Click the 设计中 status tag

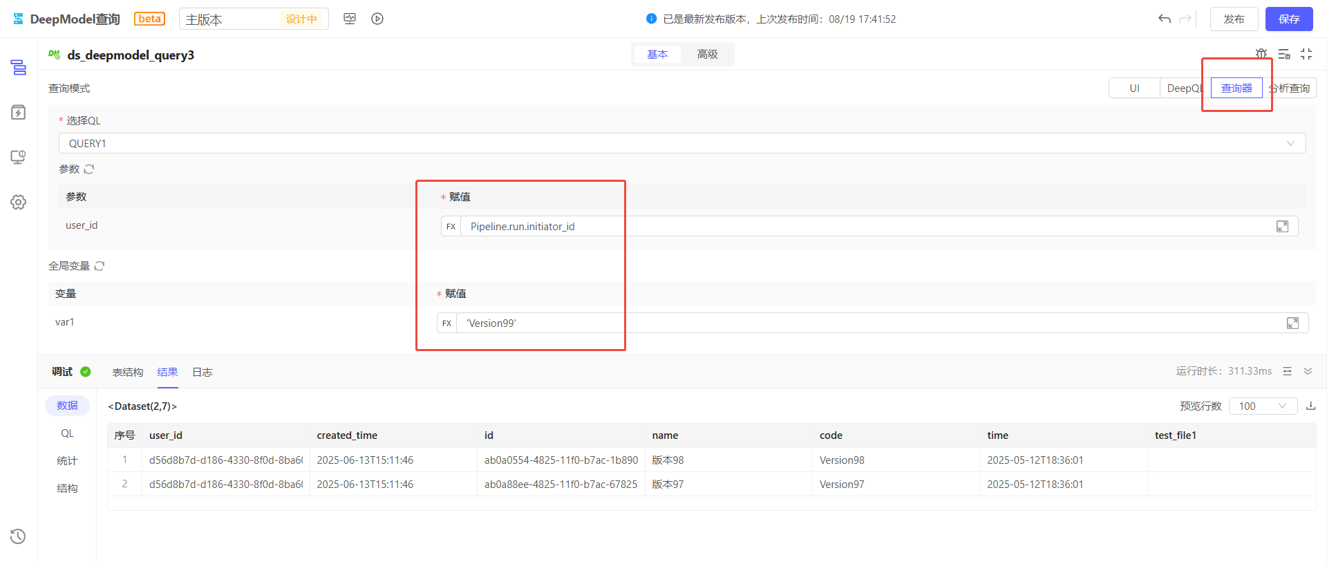(301, 19)
